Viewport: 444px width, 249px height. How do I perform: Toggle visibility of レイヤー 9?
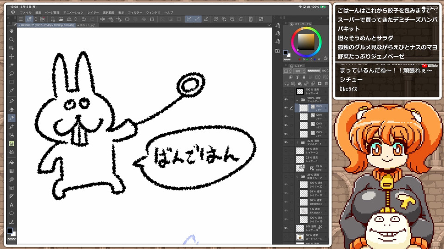[286, 228]
